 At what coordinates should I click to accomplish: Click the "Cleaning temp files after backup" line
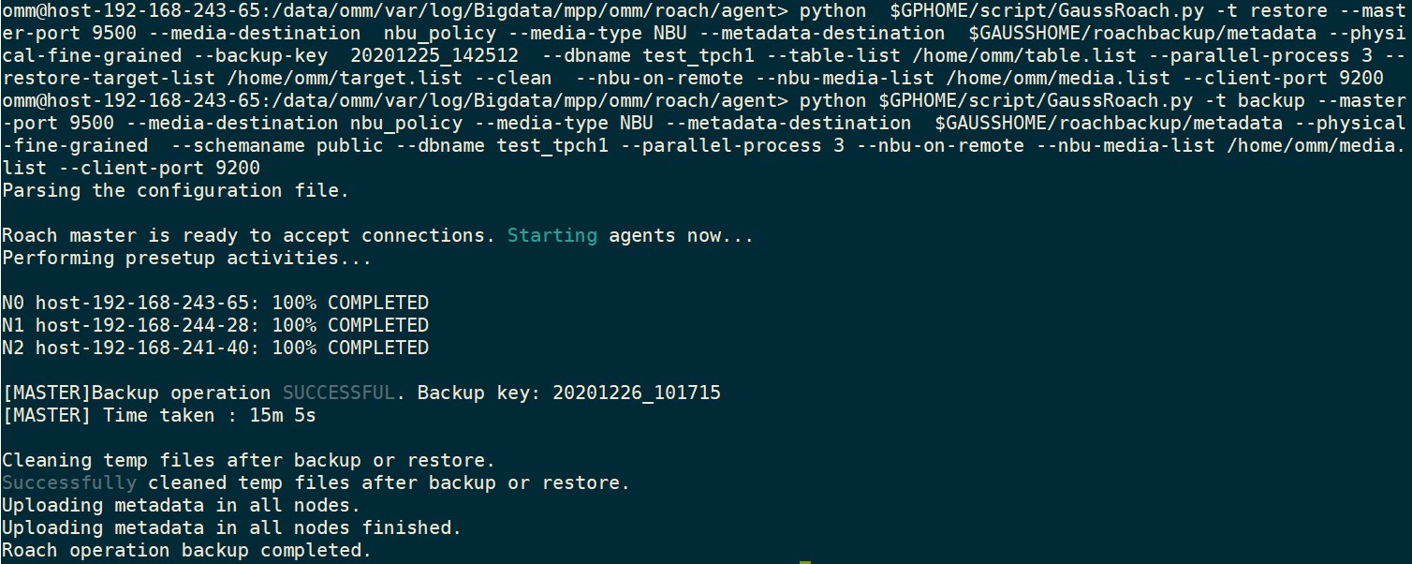click(x=248, y=460)
